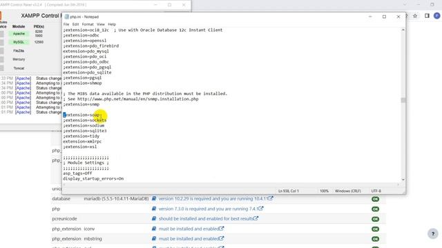The height and width of the screenshot is (248, 442).
Task: Click the book icon in the mbstring row
Action: [154, 238]
